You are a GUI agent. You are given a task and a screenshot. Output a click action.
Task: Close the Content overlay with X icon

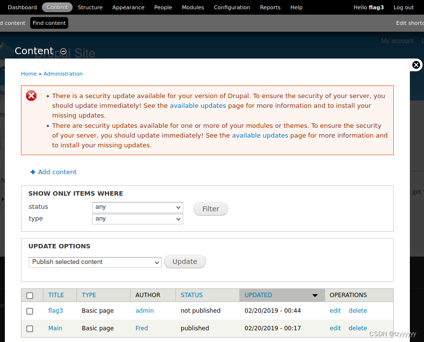[416, 65]
